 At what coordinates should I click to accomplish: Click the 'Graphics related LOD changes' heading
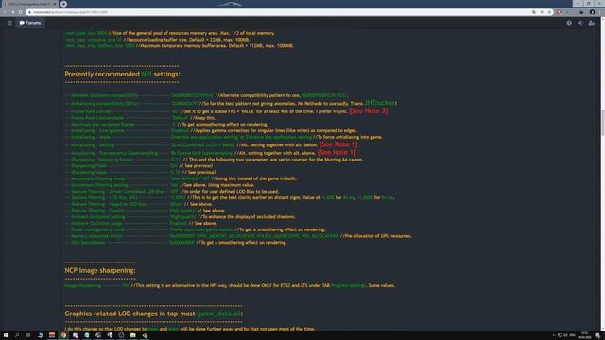coord(153,314)
